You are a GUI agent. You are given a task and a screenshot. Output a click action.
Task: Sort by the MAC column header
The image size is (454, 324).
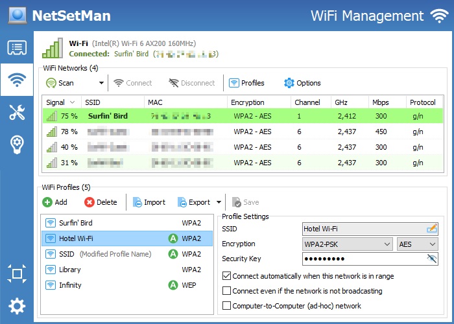[186, 102]
